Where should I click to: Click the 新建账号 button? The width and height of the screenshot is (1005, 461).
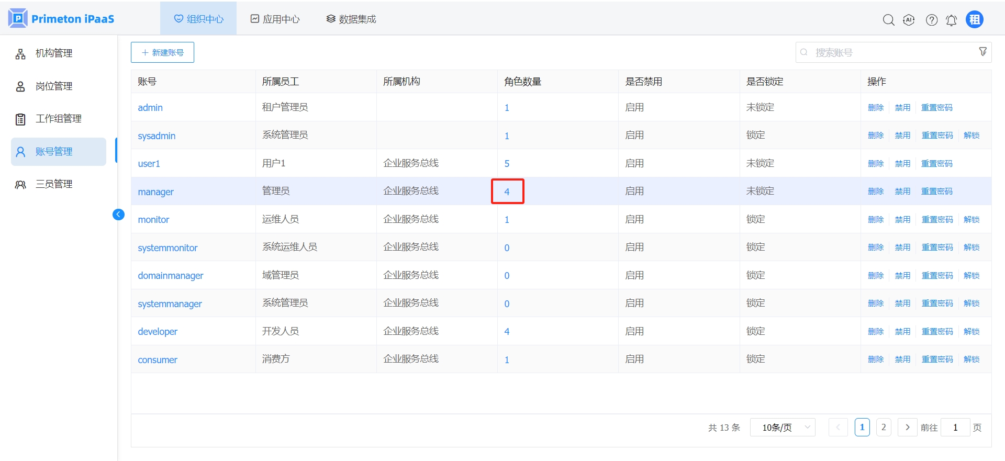162,52
